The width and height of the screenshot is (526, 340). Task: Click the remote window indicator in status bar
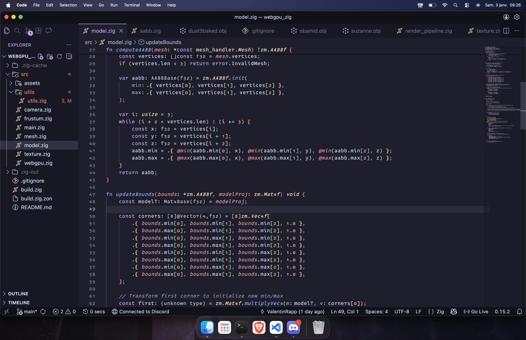[7, 312]
